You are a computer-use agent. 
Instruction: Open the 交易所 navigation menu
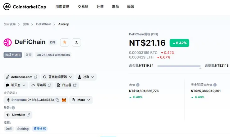click(x=83, y=7)
